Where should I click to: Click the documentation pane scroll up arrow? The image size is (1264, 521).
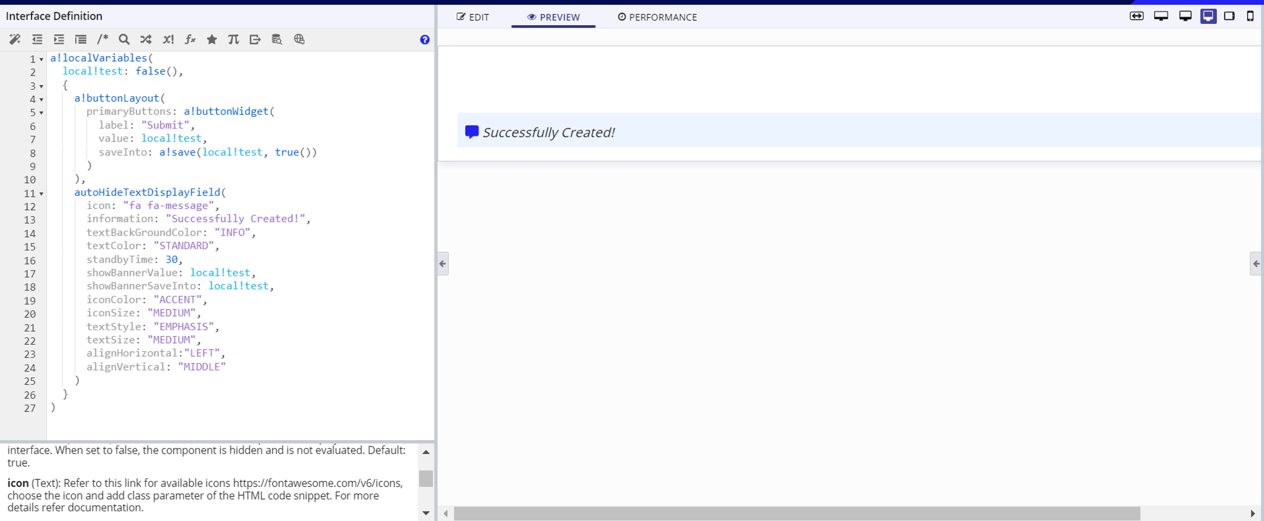point(426,452)
